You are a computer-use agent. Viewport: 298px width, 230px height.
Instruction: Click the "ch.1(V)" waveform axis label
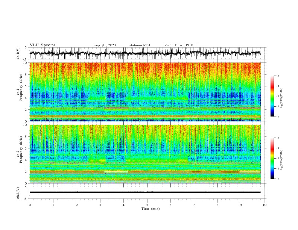[x=18, y=53]
